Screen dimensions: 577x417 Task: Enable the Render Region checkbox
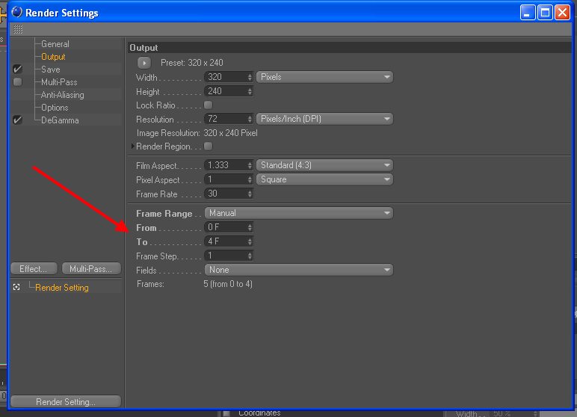click(x=209, y=146)
